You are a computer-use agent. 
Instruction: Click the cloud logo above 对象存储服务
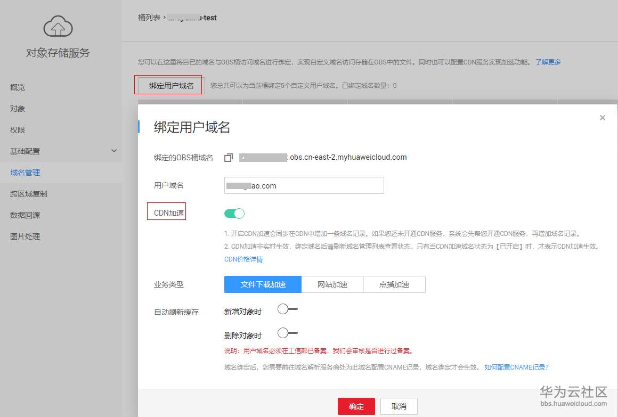[57, 26]
